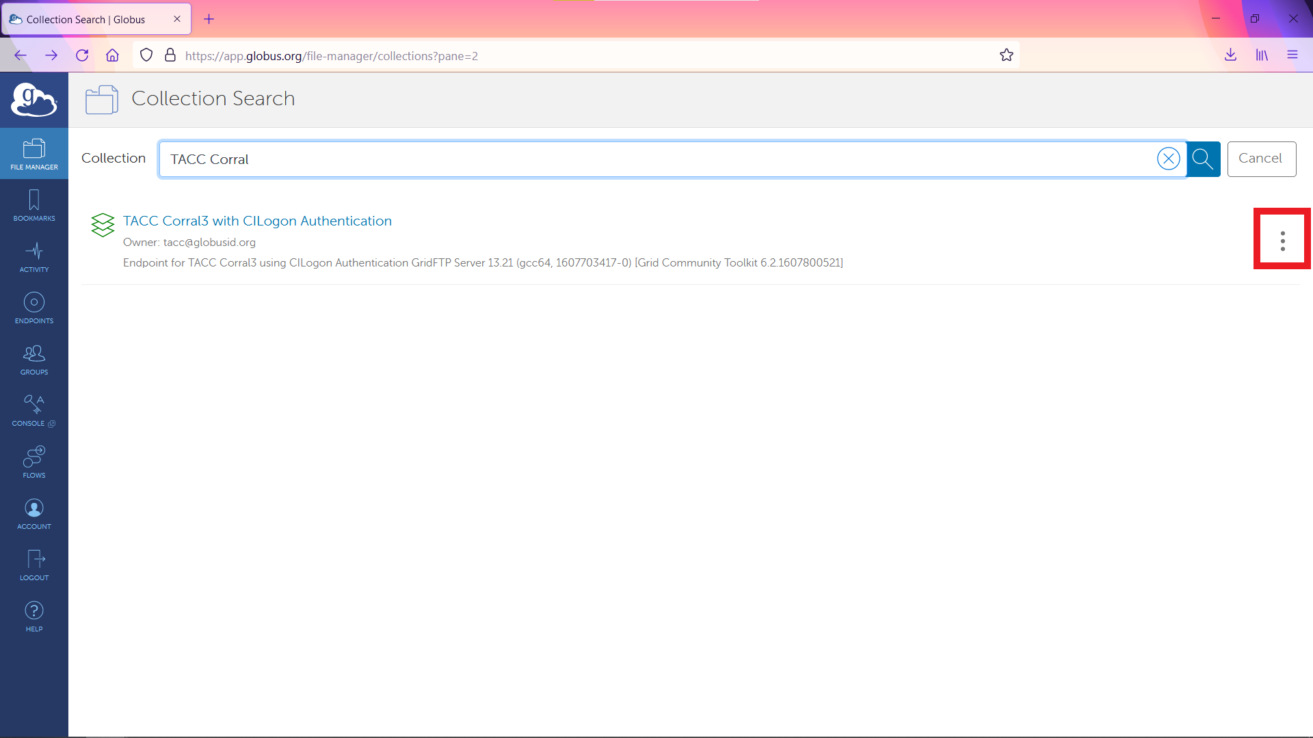Open Account settings in sidebar

click(x=34, y=513)
